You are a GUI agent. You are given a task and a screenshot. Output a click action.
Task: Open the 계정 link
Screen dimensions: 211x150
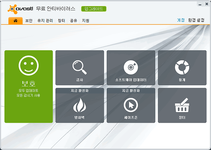(x=181, y=20)
